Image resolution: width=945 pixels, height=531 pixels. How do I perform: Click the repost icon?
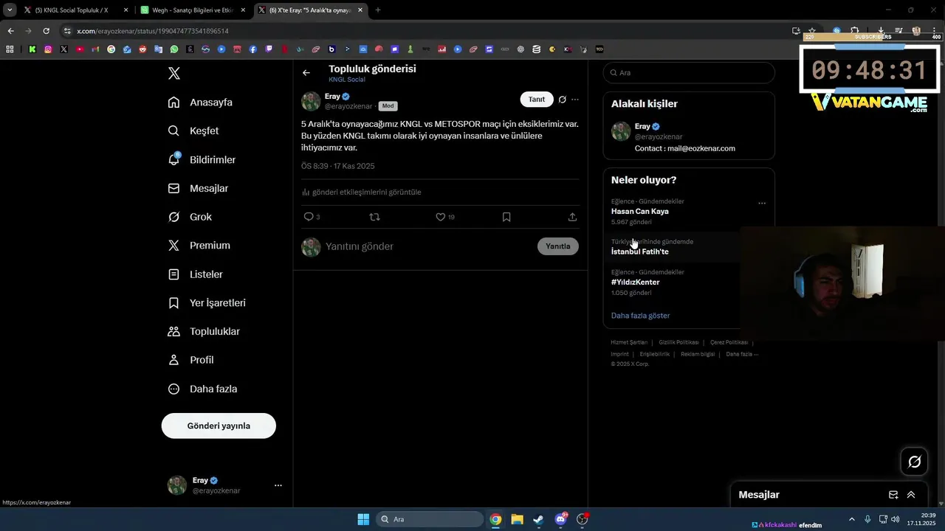374,217
